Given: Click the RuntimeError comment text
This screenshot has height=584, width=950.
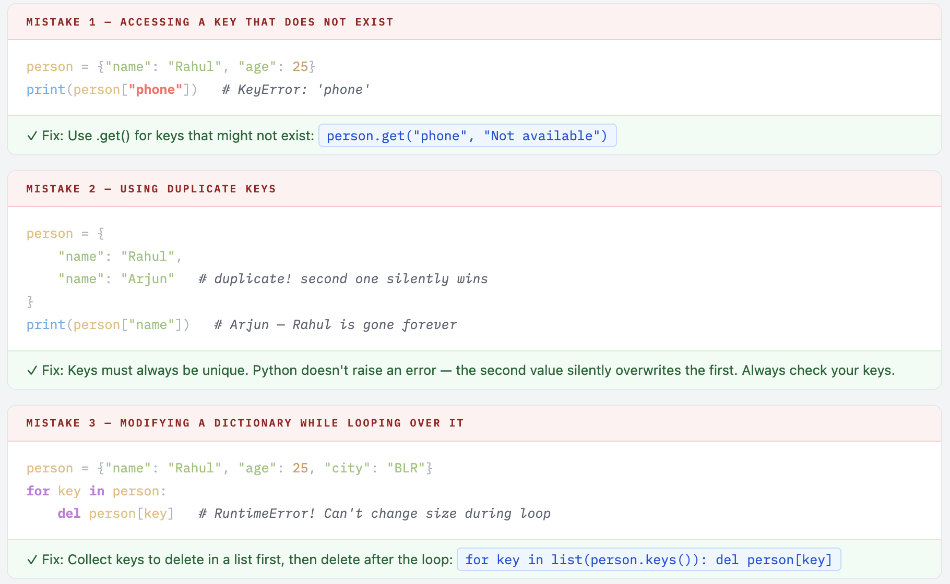Looking at the screenshot, I should [x=374, y=513].
